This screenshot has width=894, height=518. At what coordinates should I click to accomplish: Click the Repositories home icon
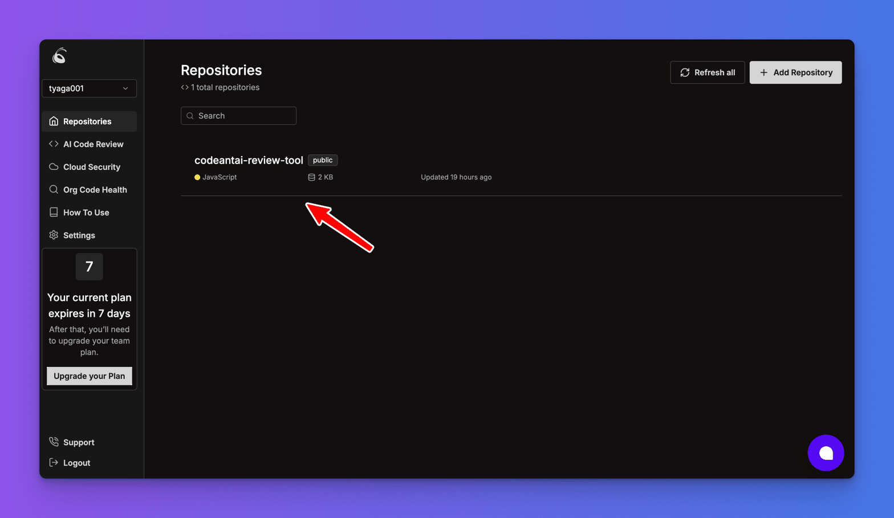click(x=54, y=121)
